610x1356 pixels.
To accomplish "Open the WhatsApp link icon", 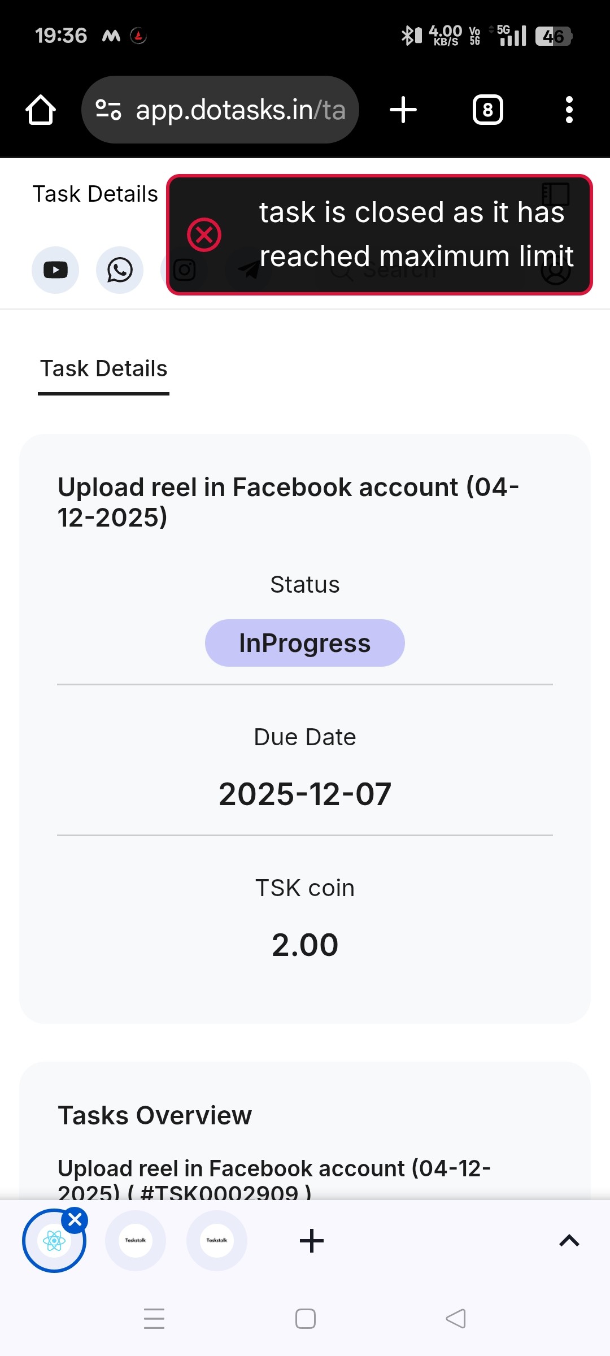I will click(x=120, y=270).
